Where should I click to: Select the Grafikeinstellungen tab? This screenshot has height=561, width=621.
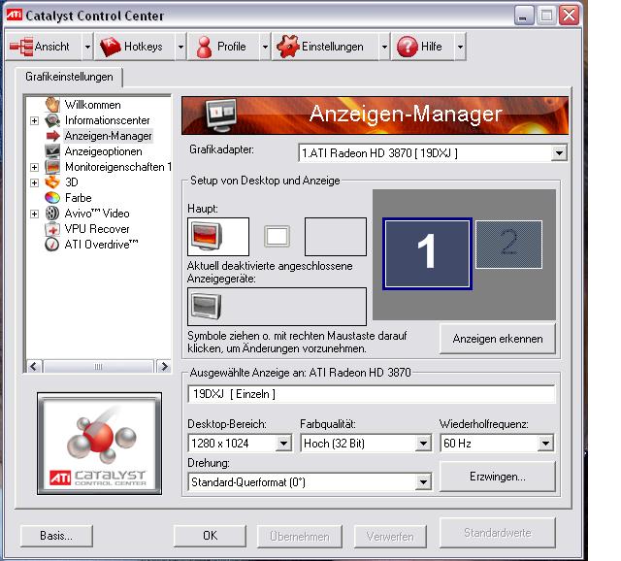point(69,77)
